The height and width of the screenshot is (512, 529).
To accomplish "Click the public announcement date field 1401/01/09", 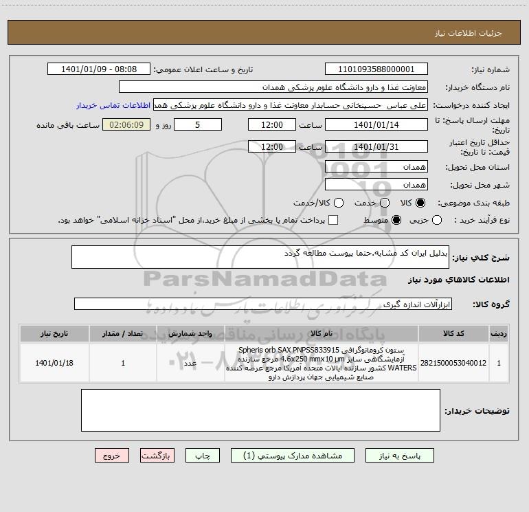I will point(99,69).
